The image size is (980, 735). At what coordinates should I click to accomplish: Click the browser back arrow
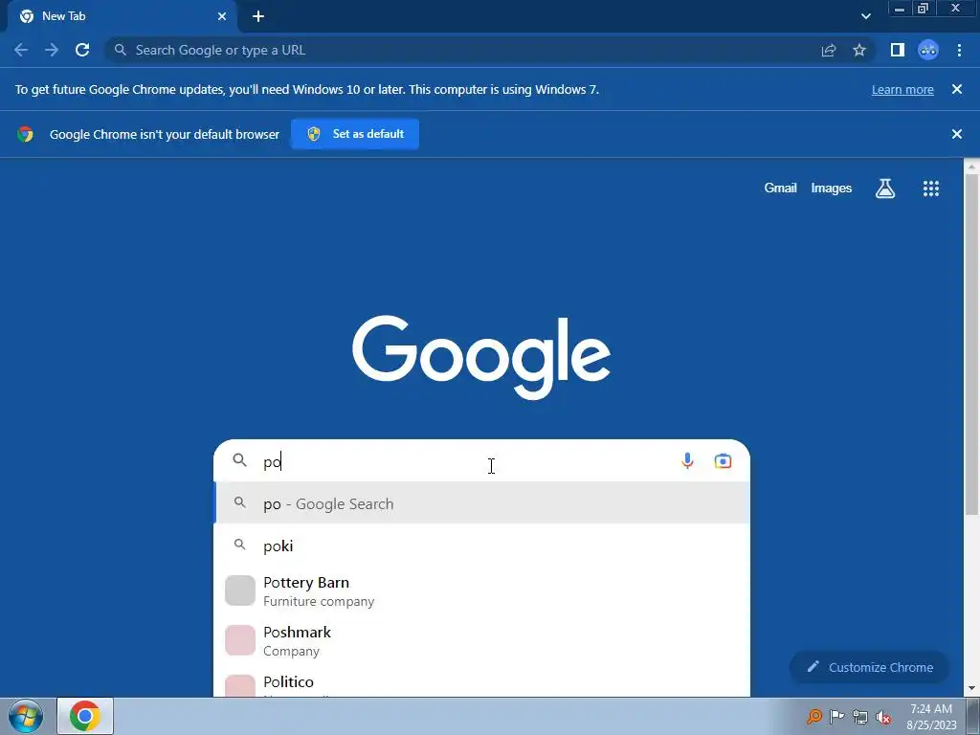point(21,50)
